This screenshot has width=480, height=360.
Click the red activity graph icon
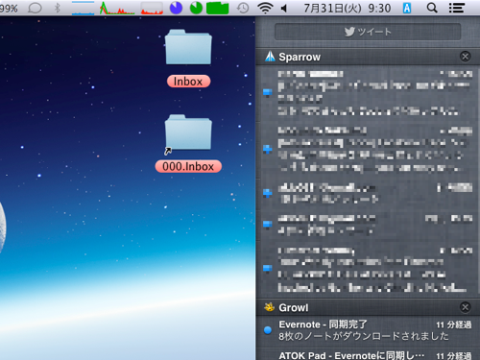tap(152, 8)
